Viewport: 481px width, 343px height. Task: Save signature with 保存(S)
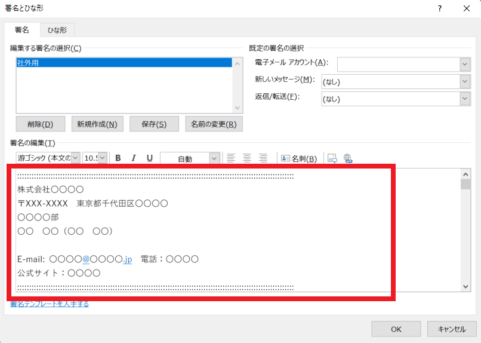pos(154,124)
